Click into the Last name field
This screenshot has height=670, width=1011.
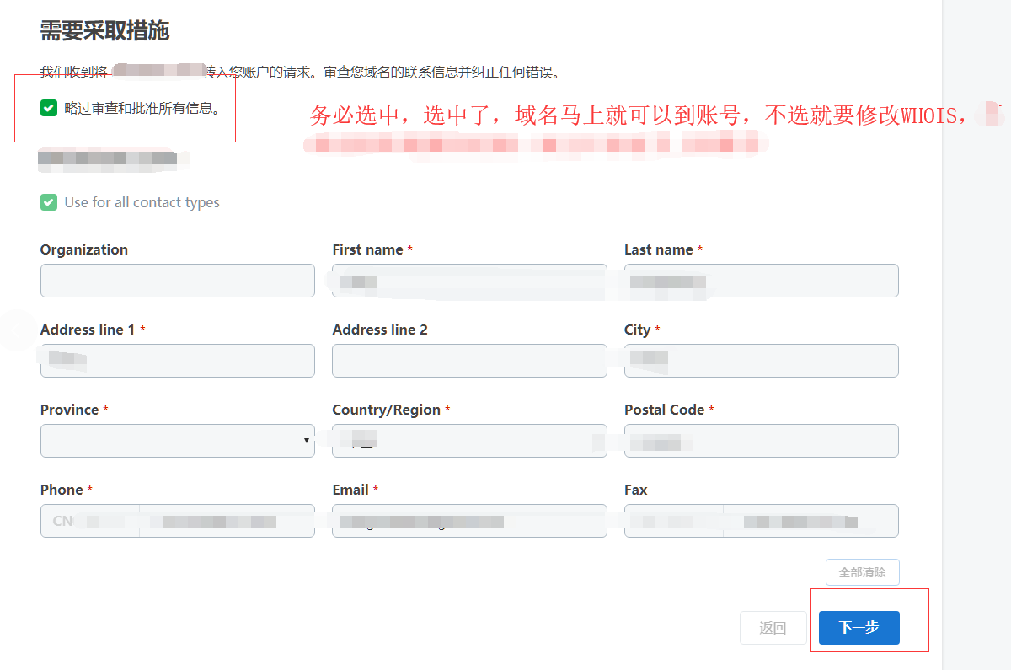(761, 281)
